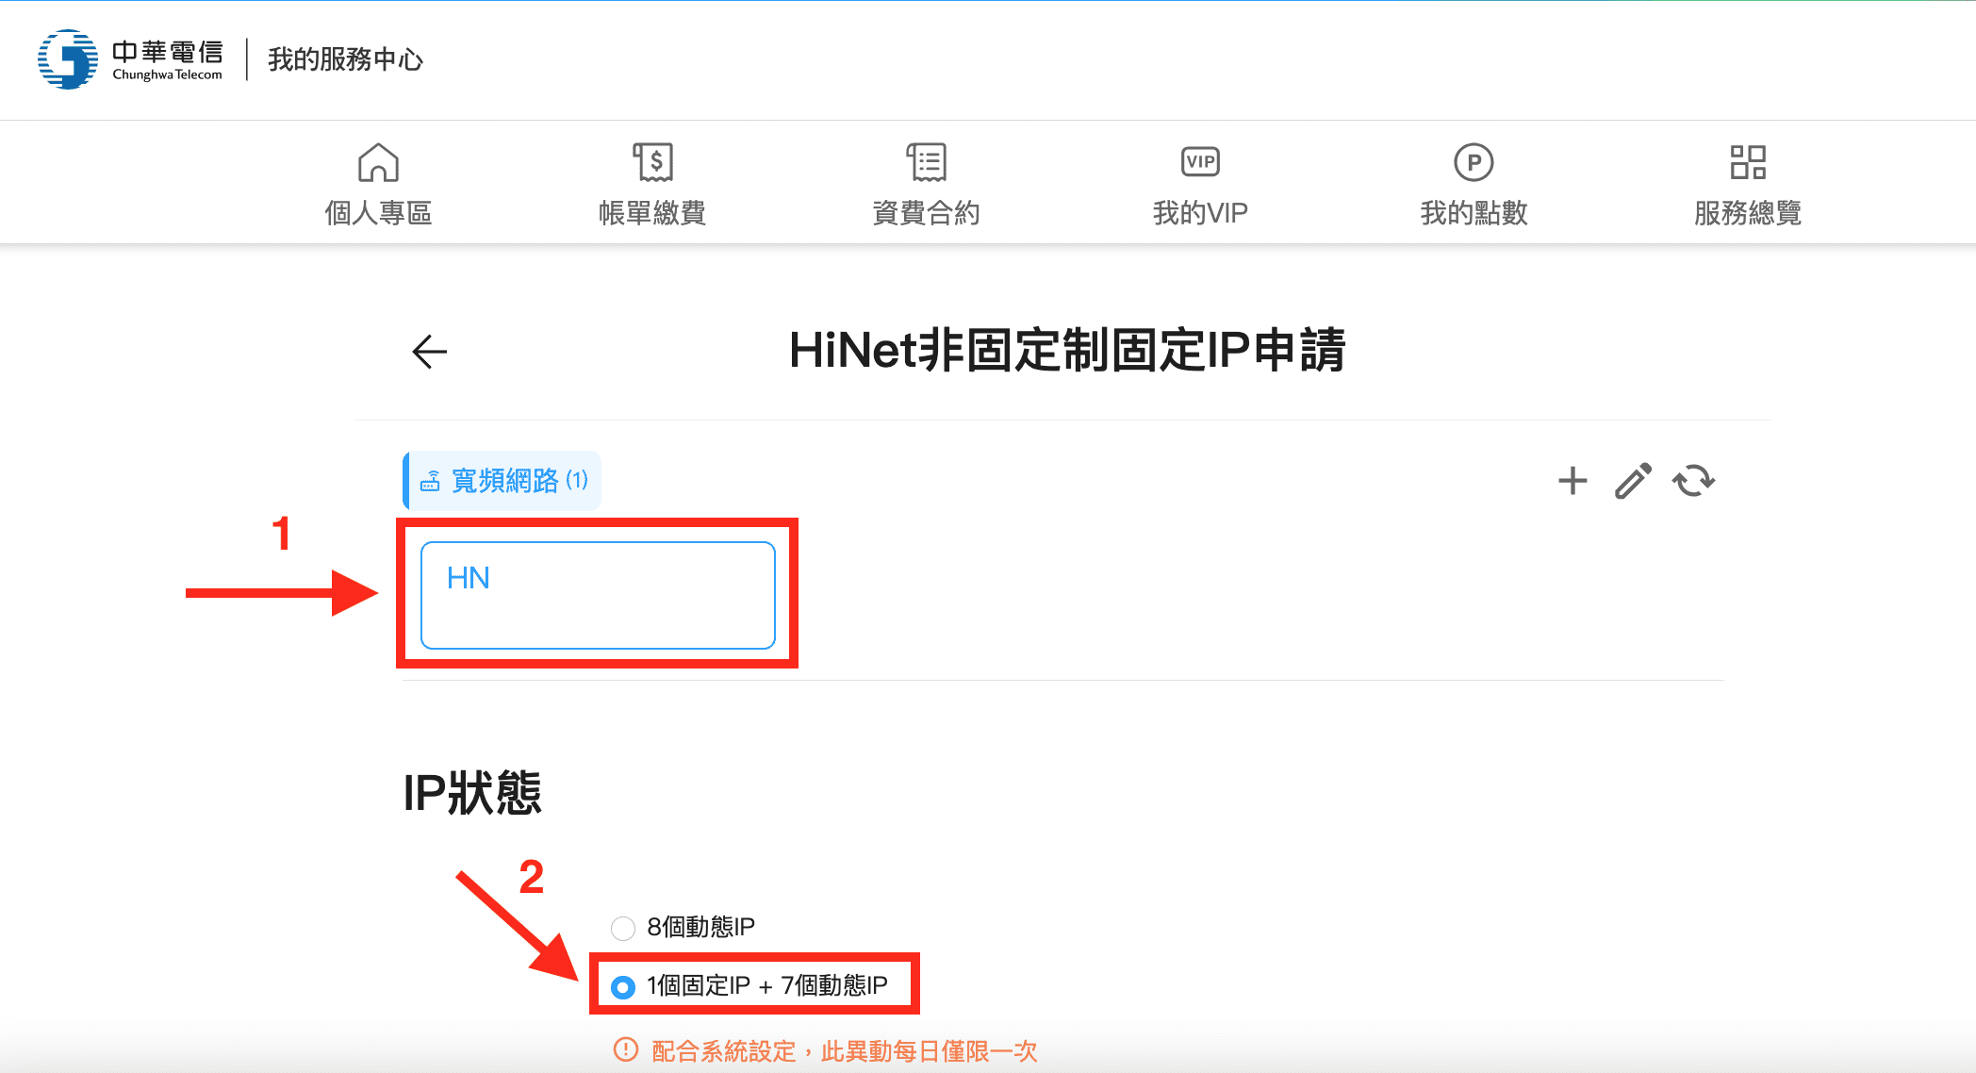Choose 1個固定IP + 7個動態IP radio option
1976x1073 pixels.
coord(622,987)
